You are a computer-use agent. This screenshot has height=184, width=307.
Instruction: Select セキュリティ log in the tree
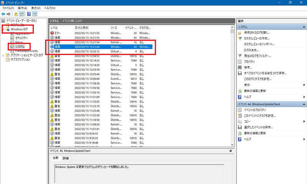pos(21,38)
